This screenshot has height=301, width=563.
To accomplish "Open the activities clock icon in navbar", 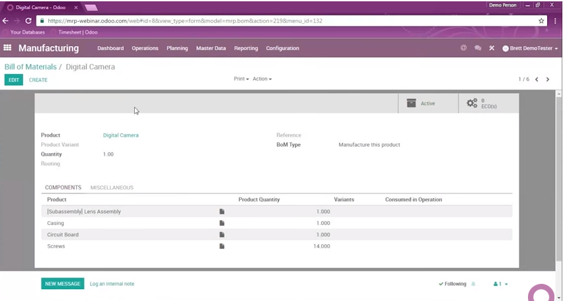I will [463, 48].
